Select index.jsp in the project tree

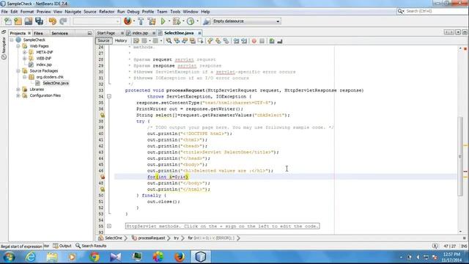(44, 65)
